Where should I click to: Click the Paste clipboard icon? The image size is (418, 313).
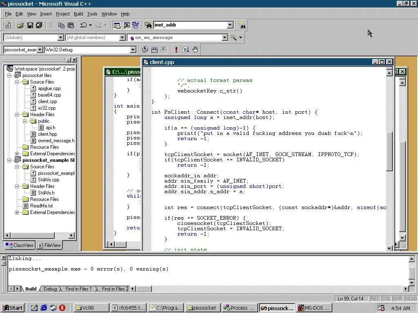[x=71, y=25]
